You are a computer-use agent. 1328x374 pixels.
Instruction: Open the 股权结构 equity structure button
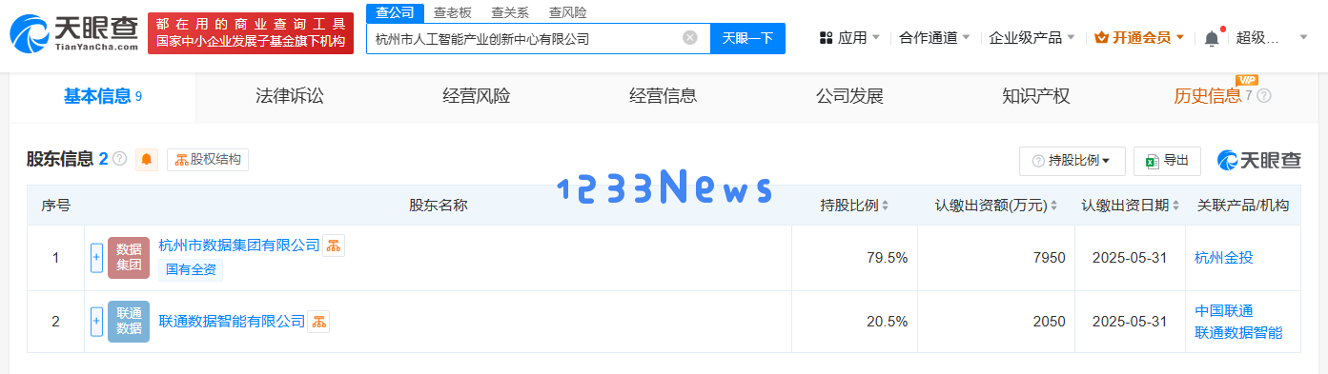208,160
